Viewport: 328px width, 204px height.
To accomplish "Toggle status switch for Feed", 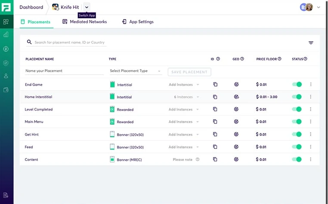I will (x=297, y=147).
